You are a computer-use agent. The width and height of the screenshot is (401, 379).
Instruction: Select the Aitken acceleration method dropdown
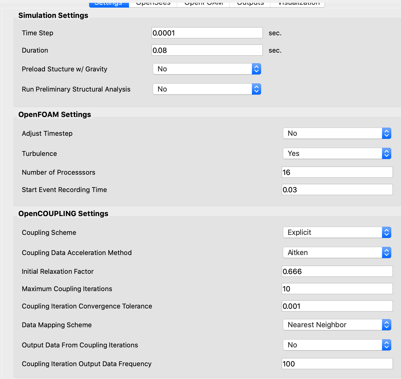coord(337,252)
